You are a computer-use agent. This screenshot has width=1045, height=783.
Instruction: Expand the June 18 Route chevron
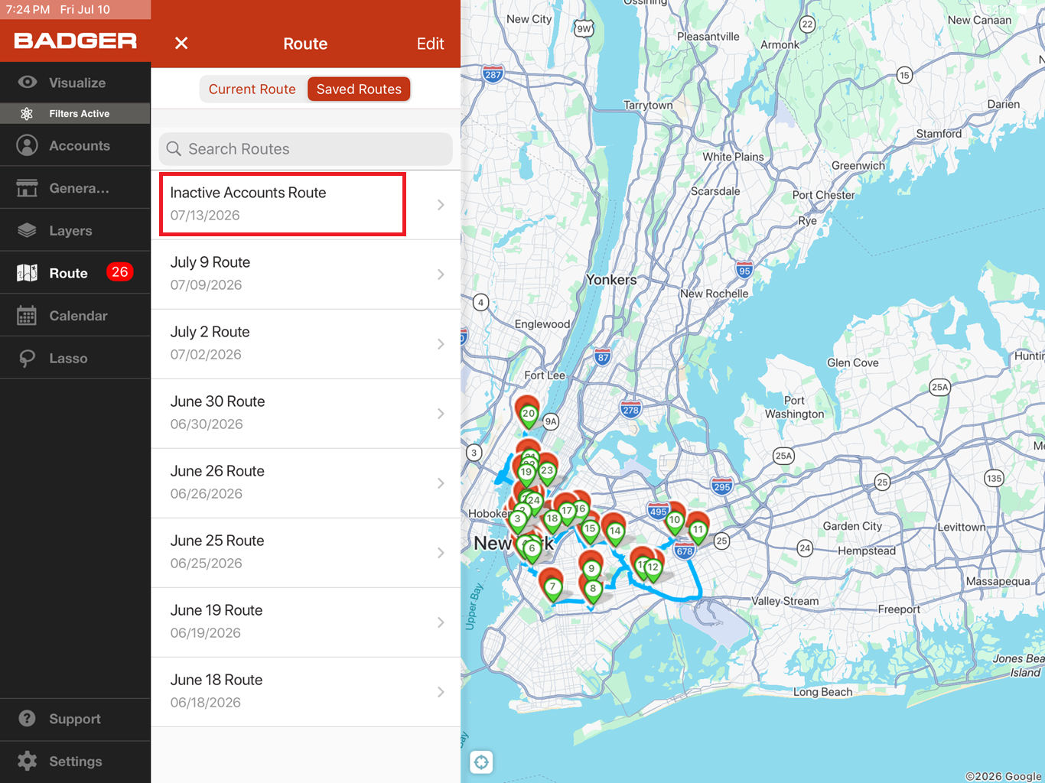(441, 692)
